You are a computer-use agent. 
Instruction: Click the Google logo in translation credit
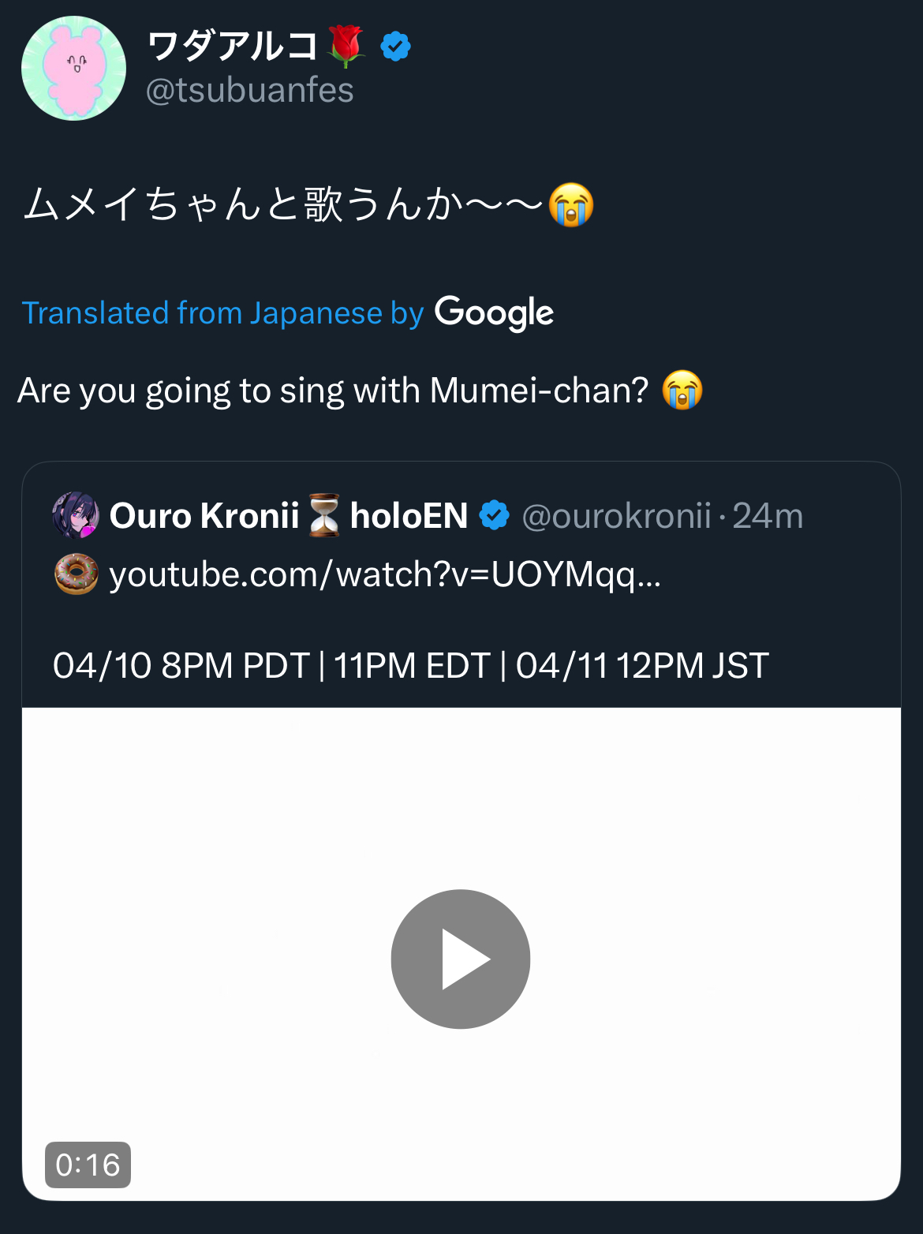[494, 313]
